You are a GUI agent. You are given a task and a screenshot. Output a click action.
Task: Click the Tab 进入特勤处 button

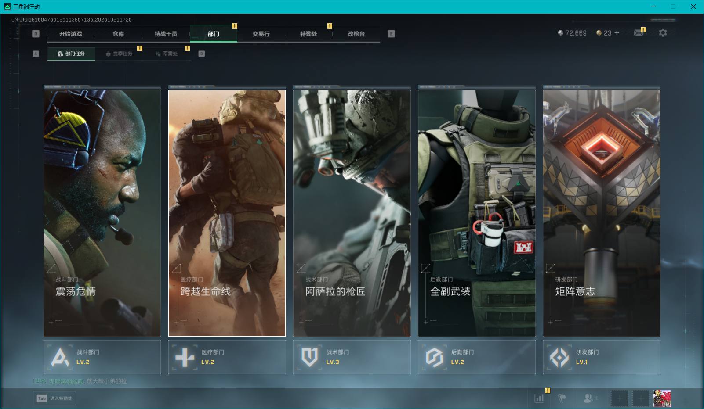(54, 398)
